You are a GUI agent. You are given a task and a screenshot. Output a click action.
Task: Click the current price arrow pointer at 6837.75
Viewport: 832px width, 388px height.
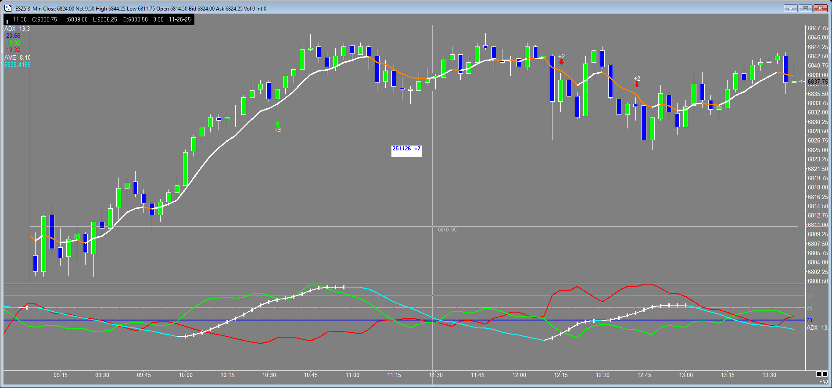click(x=802, y=82)
